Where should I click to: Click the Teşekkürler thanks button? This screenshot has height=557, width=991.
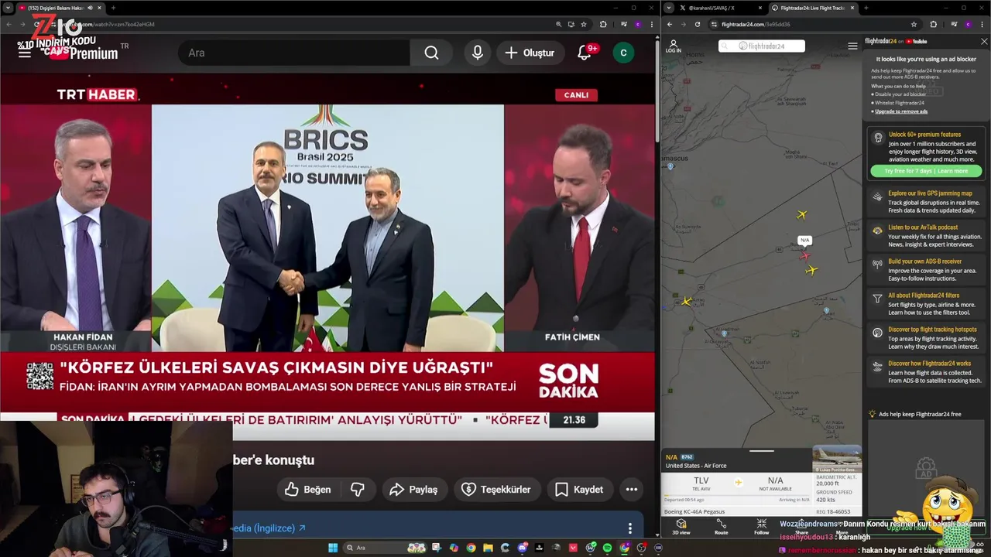(x=496, y=489)
